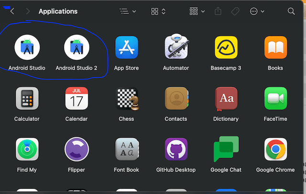Click the Share toolbar button

[x=218, y=11]
